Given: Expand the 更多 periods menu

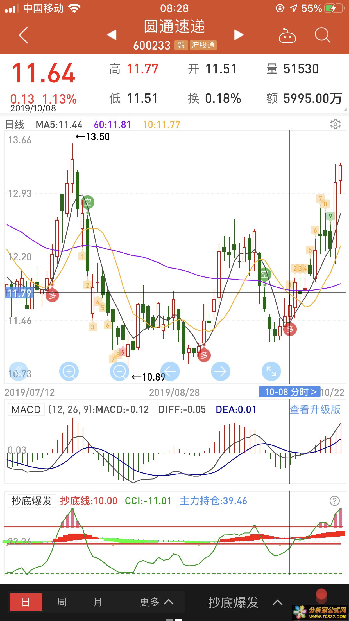Looking at the screenshot, I should tap(157, 602).
